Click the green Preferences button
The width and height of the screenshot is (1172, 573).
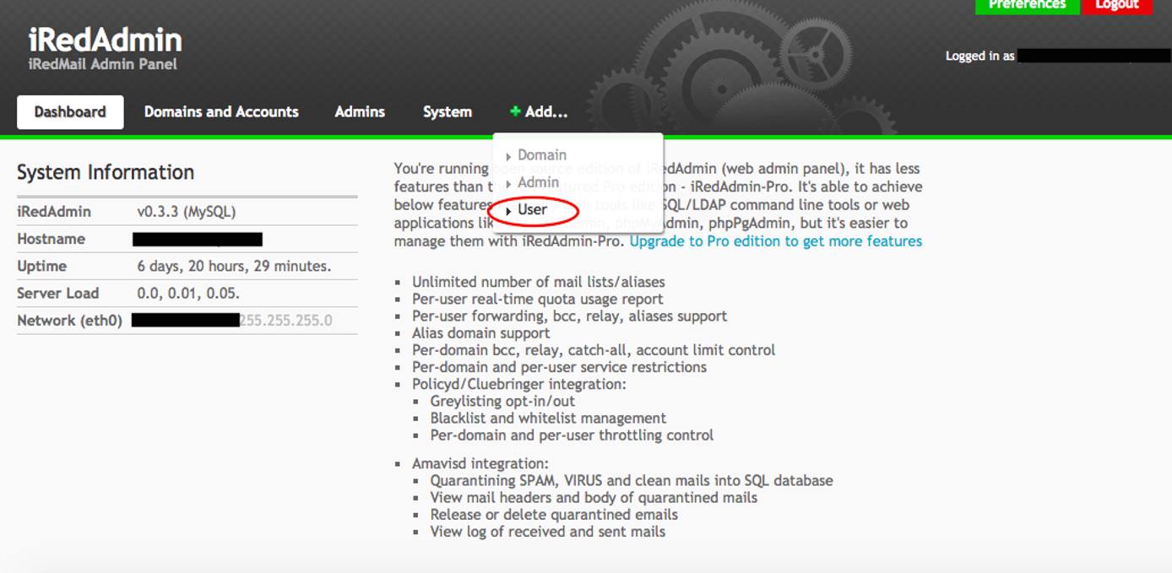[x=1027, y=4]
